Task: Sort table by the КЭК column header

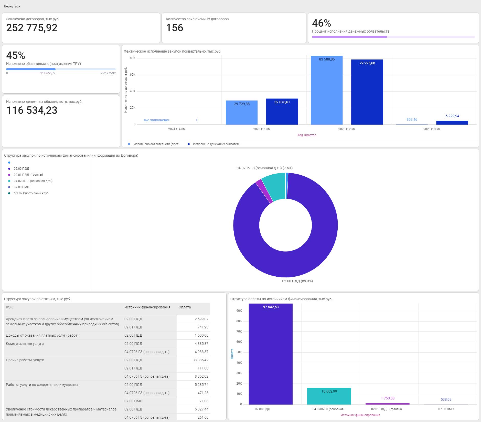Action: pos(9,307)
